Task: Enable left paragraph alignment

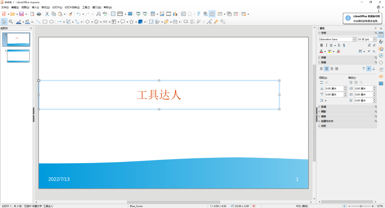Action: coord(322,69)
